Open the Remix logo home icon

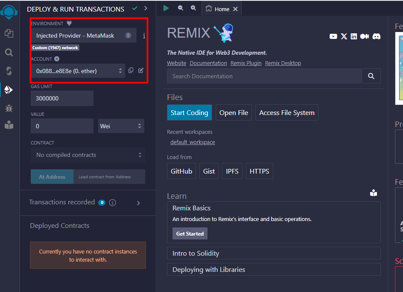point(9,12)
